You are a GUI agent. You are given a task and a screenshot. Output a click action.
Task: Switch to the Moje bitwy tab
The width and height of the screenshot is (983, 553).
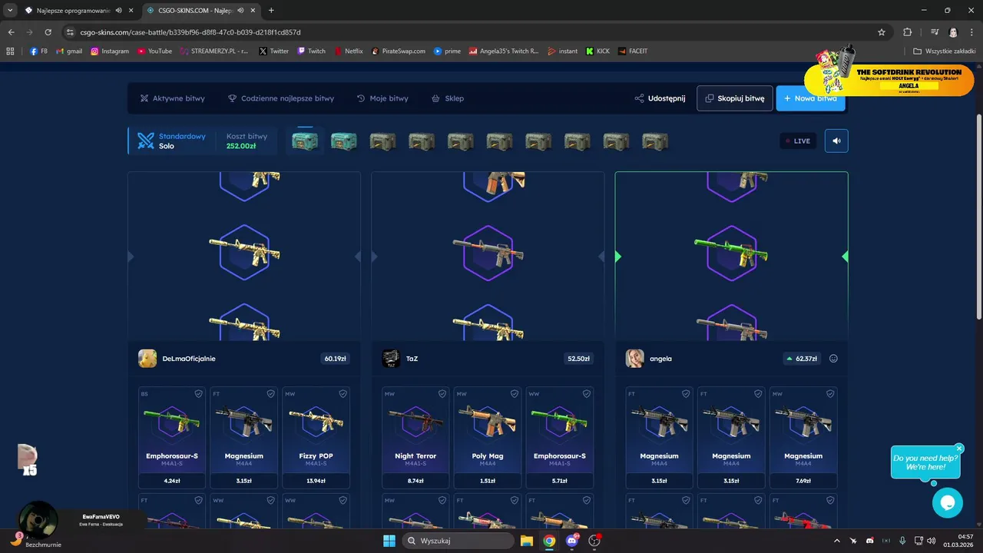[x=382, y=98]
